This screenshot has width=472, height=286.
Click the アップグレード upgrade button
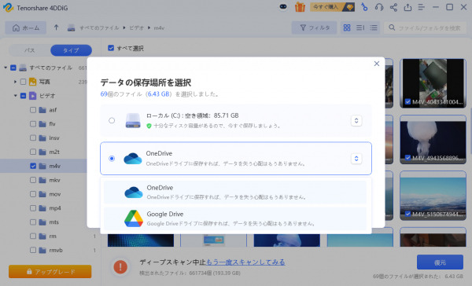(x=50, y=272)
